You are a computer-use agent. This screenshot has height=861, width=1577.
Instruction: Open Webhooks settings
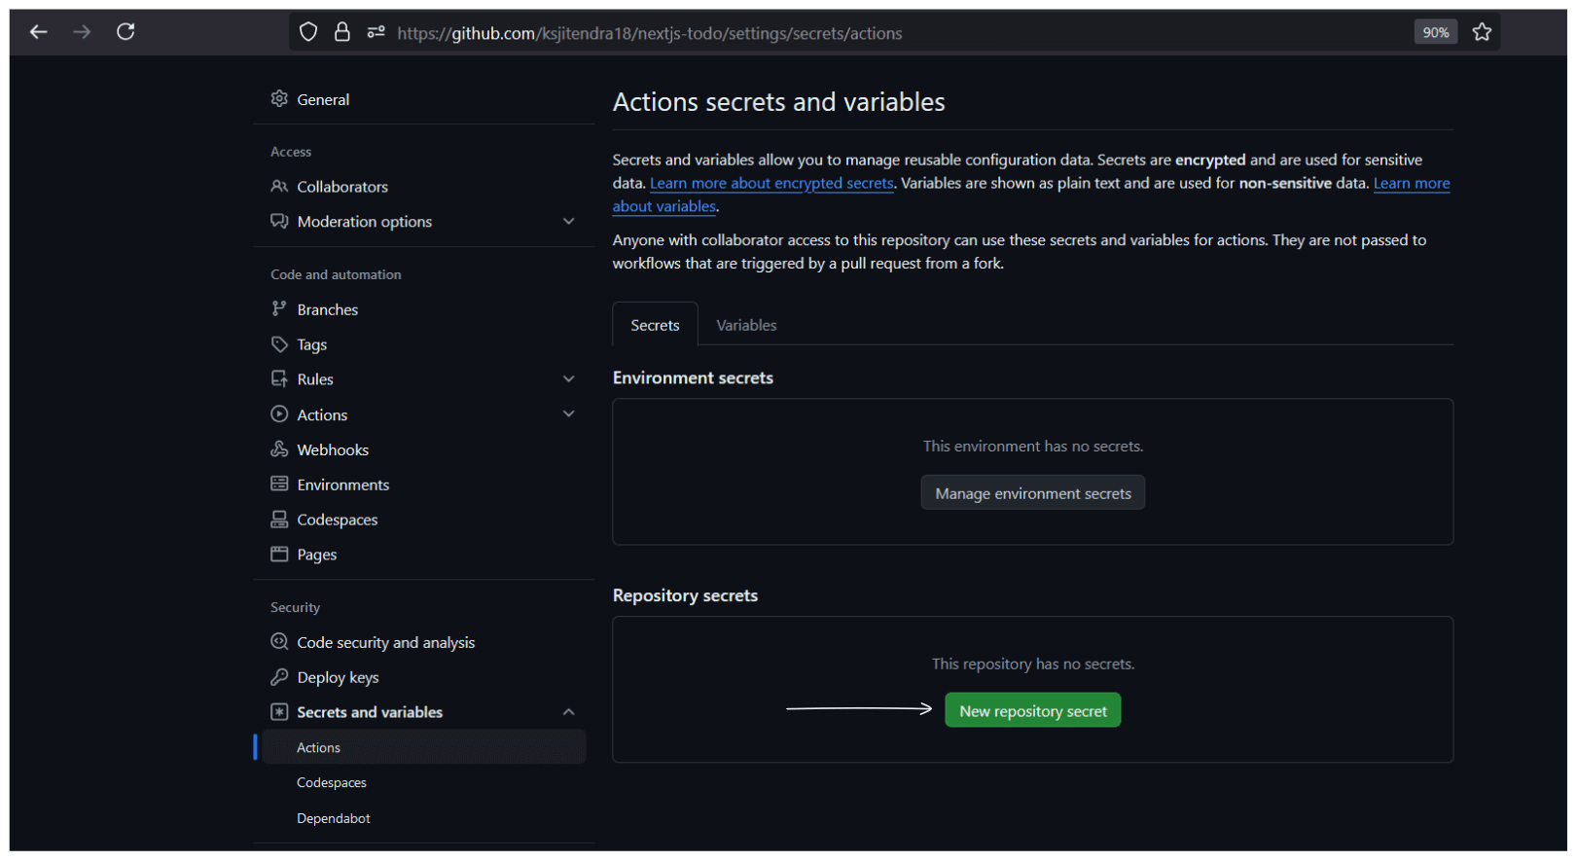[333, 449]
